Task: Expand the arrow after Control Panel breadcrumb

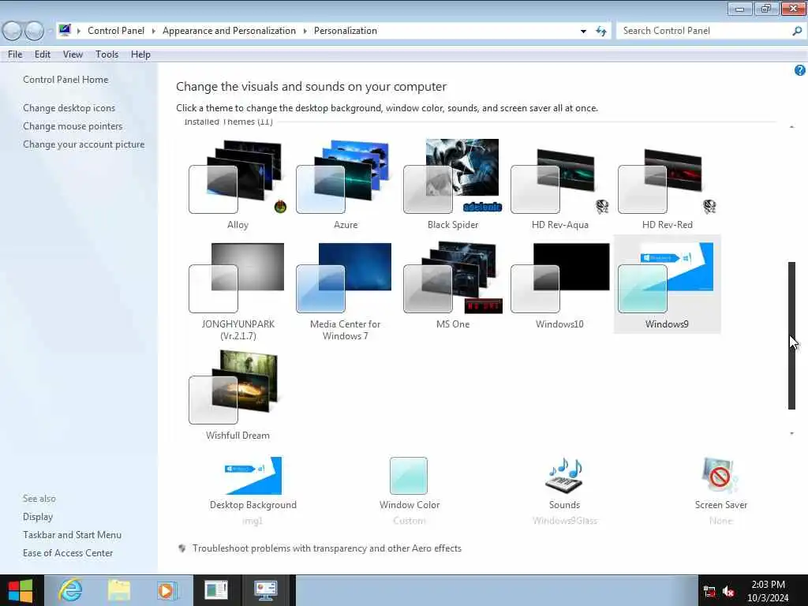Action: [154, 31]
